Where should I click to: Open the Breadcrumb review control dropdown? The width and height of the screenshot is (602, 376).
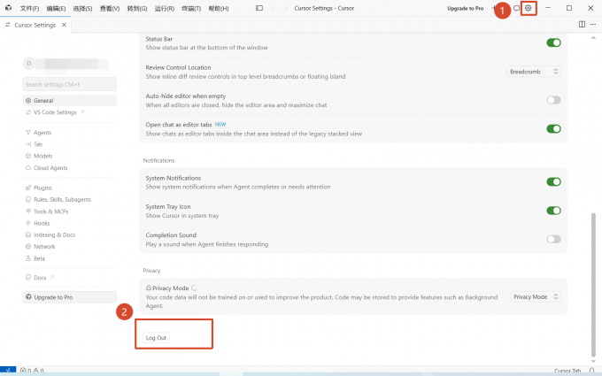pyautogui.click(x=534, y=72)
